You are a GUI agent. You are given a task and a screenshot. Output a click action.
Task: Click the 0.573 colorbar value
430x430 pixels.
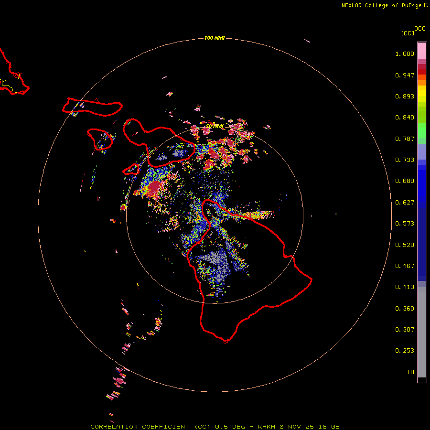click(405, 224)
